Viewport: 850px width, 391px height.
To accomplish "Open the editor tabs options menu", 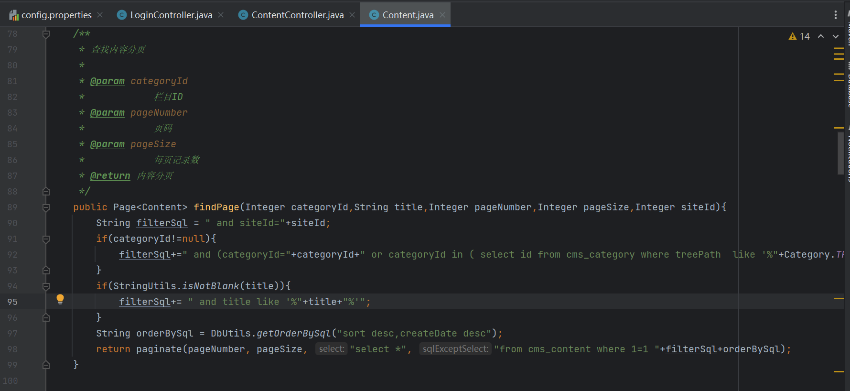I will click(x=835, y=15).
